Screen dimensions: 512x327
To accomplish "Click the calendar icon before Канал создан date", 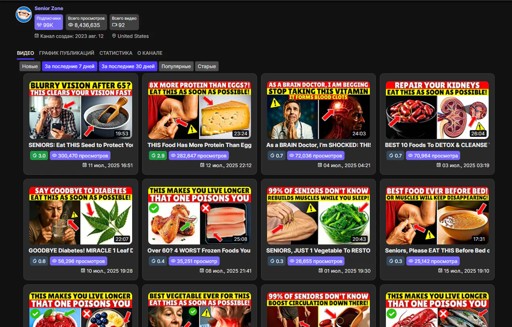I will (37, 36).
